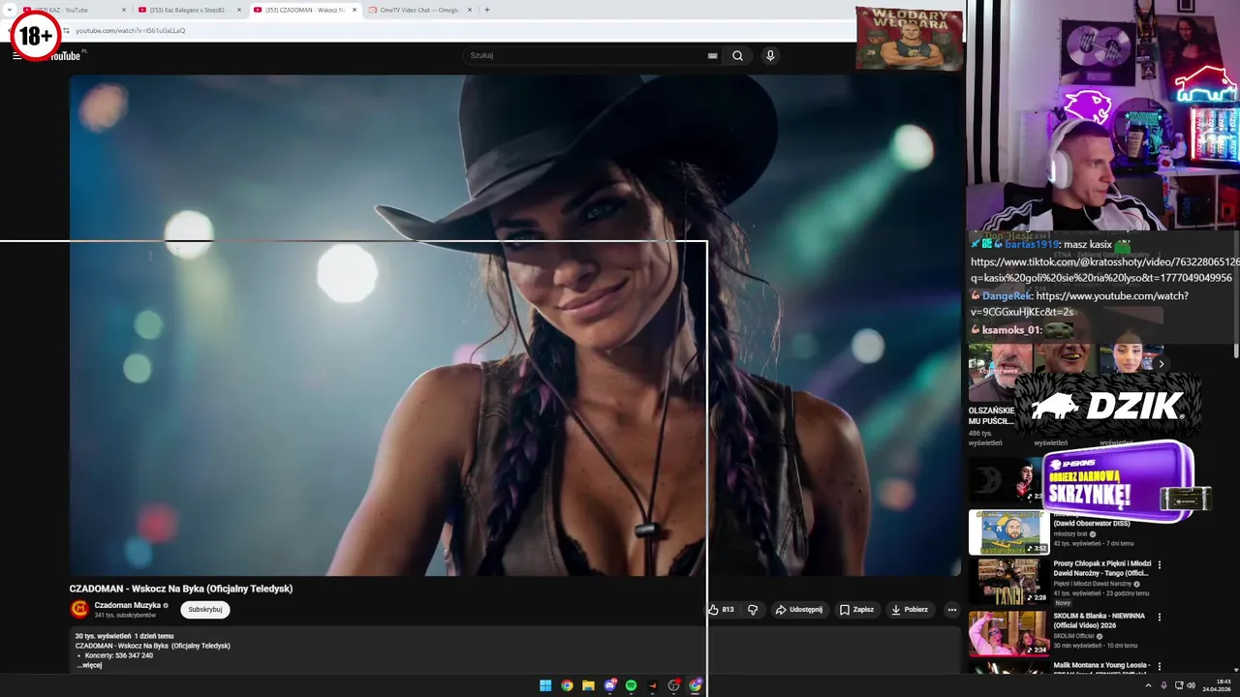Open the Tango video thumbnail with 2:28 duration
Viewport: 1240px width, 697px height.
pyautogui.click(x=1008, y=582)
